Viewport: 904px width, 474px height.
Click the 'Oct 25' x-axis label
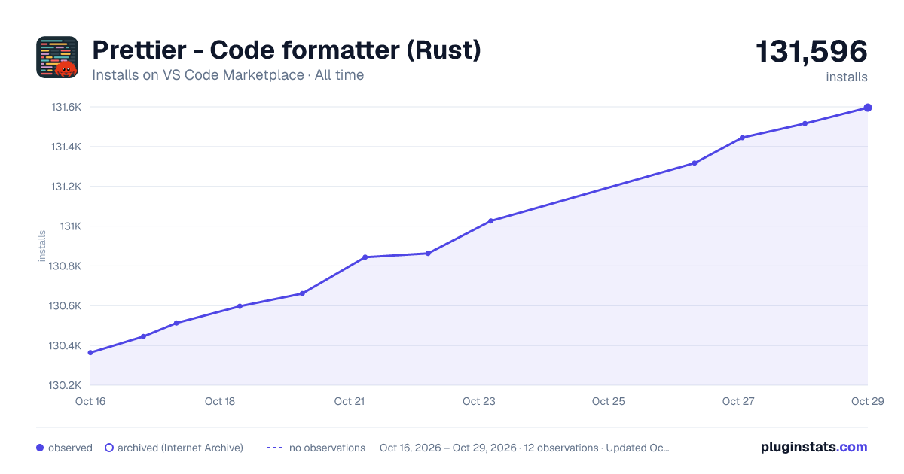click(609, 401)
